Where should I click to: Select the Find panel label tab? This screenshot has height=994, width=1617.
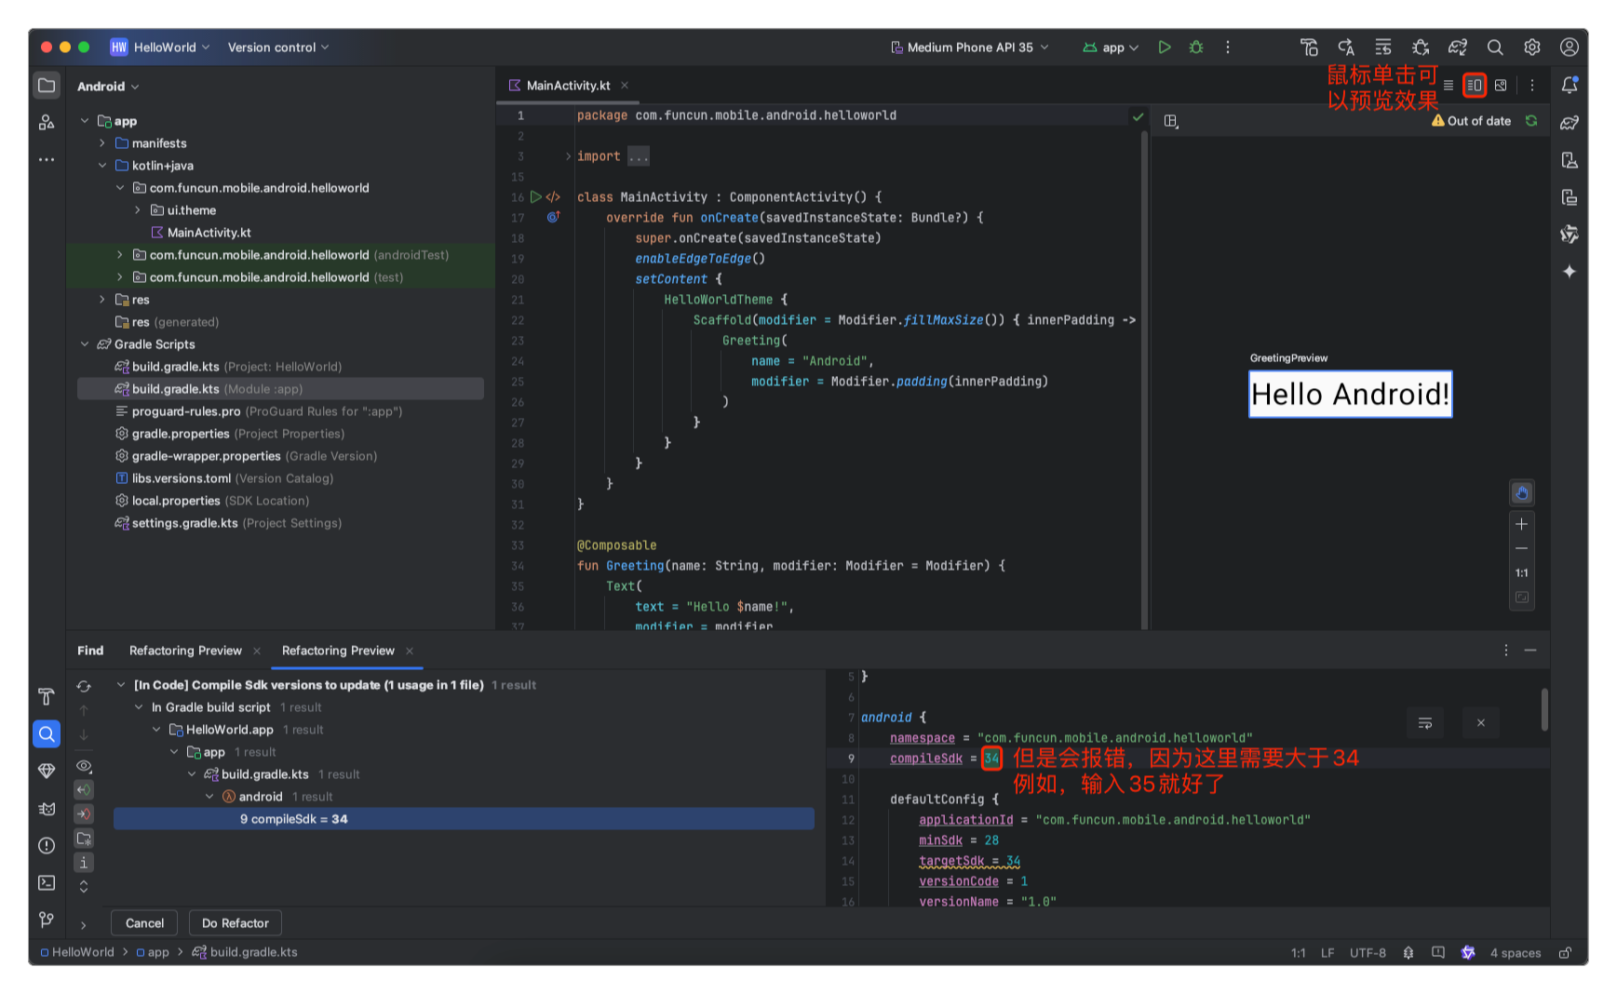[x=90, y=651]
